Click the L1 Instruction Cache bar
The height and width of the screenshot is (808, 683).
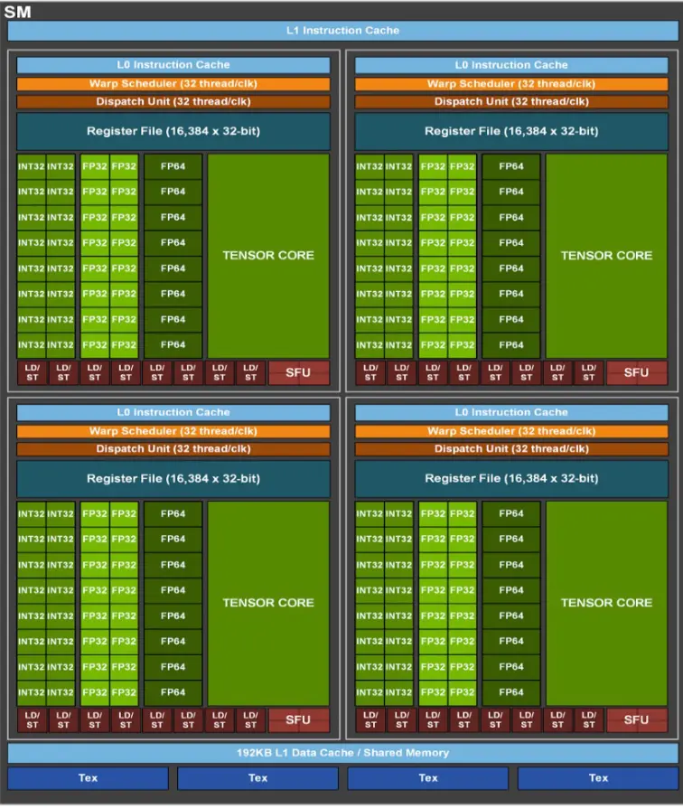click(341, 31)
